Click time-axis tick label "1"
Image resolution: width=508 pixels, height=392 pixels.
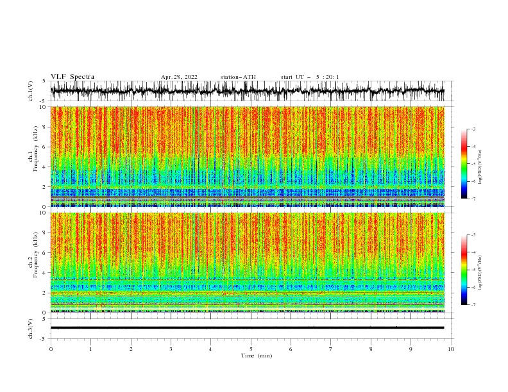[x=90, y=349]
